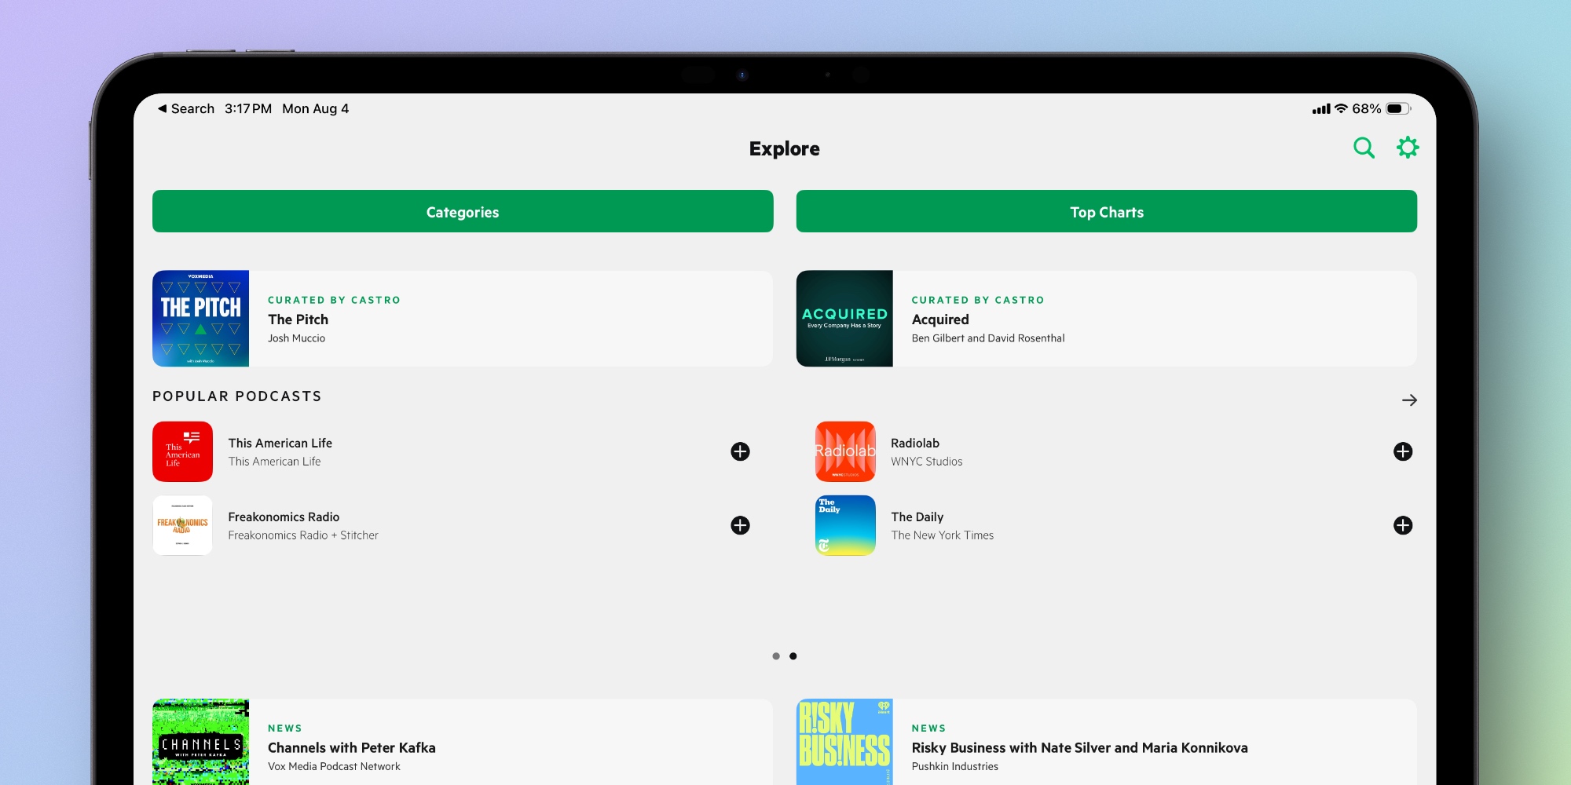Switch to the first Popular Podcasts page dot
The height and width of the screenshot is (785, 1571).
pos(776,656)
